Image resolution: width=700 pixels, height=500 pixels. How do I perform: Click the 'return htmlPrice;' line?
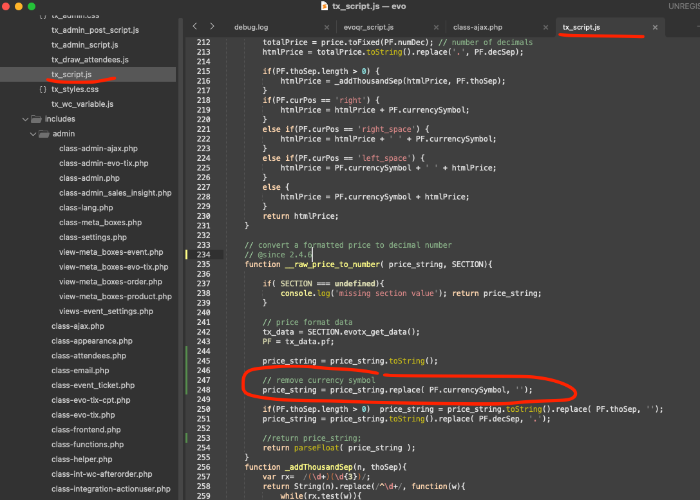click(x=300, y=216)
